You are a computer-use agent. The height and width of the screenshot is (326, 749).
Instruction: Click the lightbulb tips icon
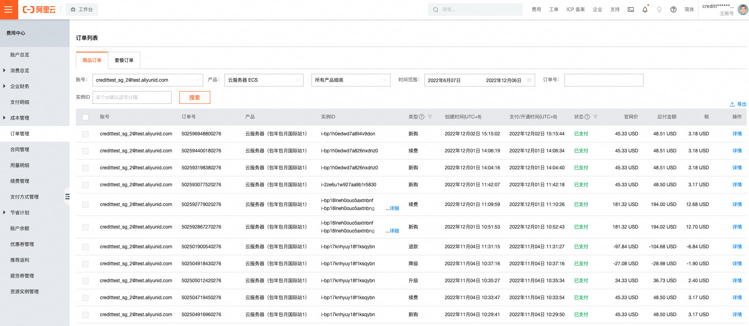tap(659, 9)
